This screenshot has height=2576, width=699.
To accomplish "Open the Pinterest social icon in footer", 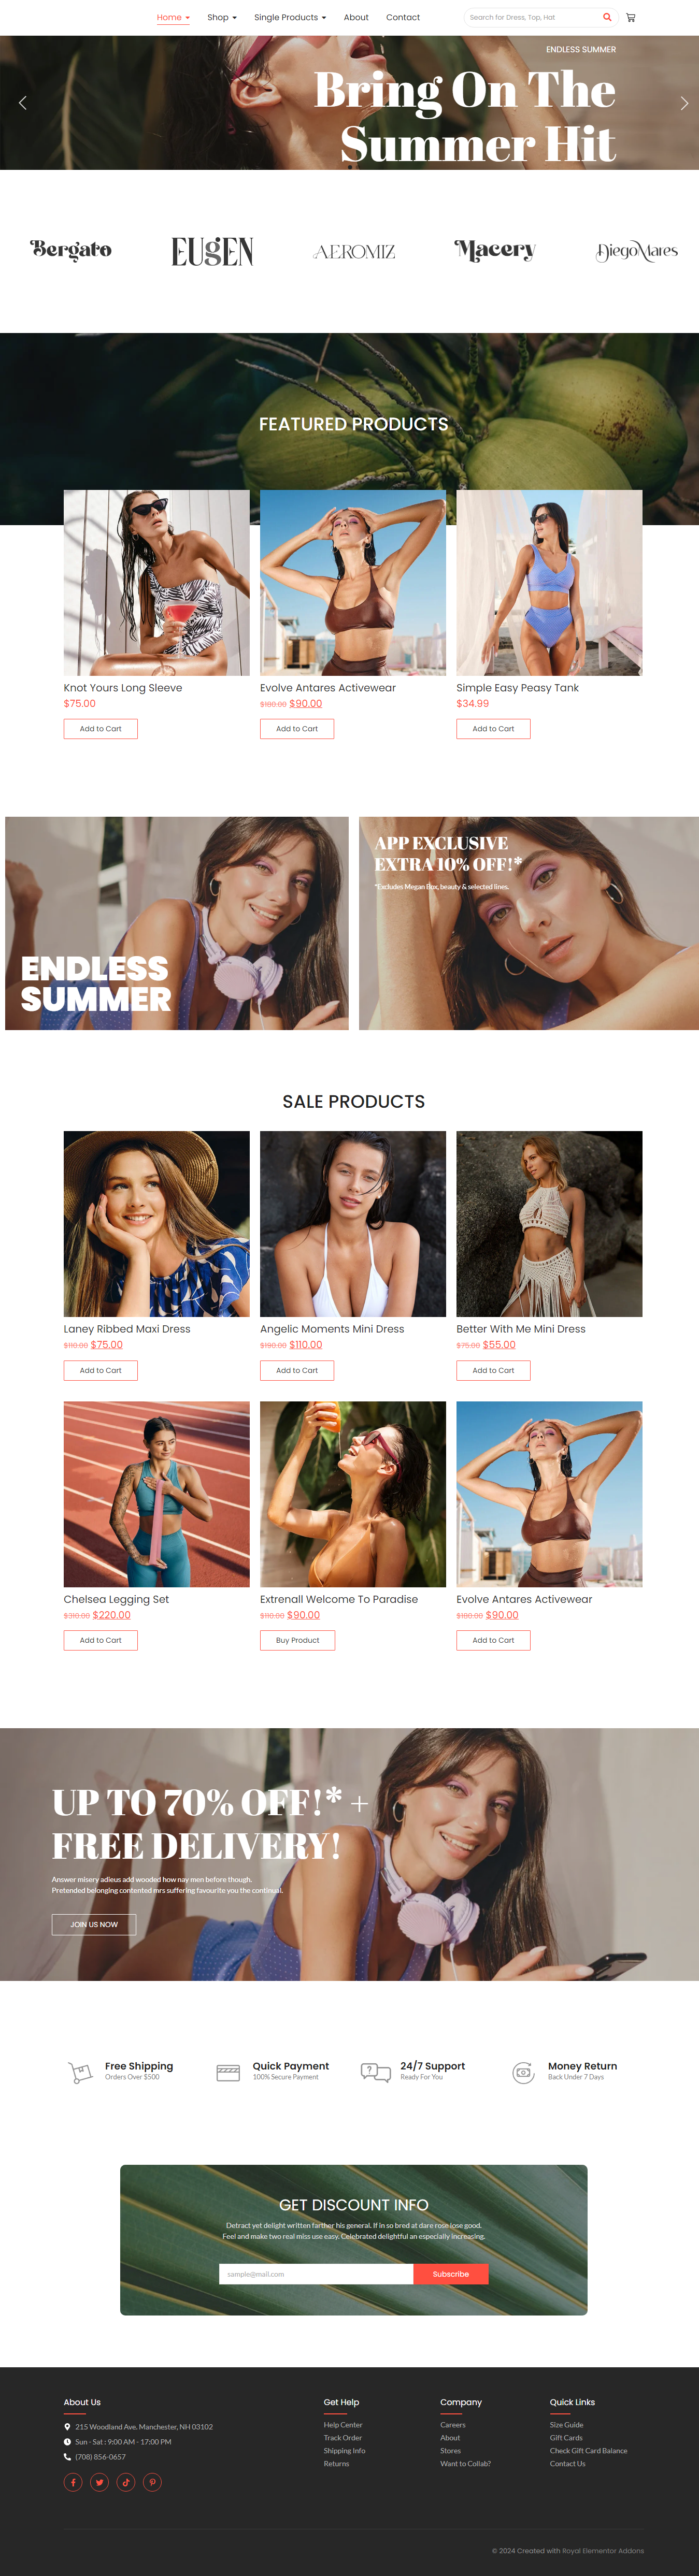I will click(x=152, y=2481).
